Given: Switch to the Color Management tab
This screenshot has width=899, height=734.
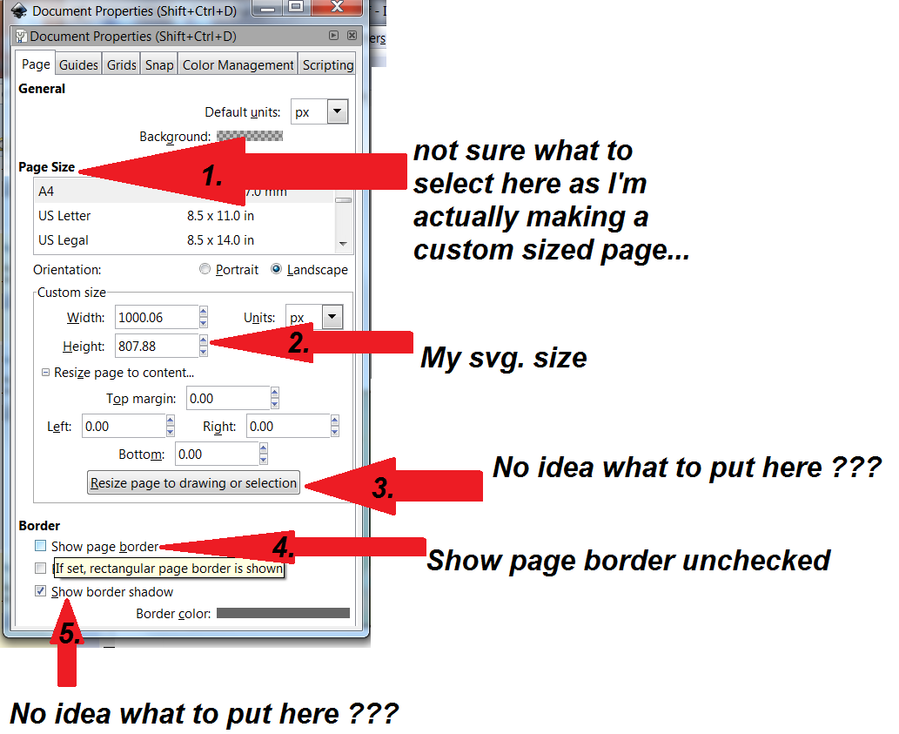Looking at the screenshot, I should click(237, 64).
